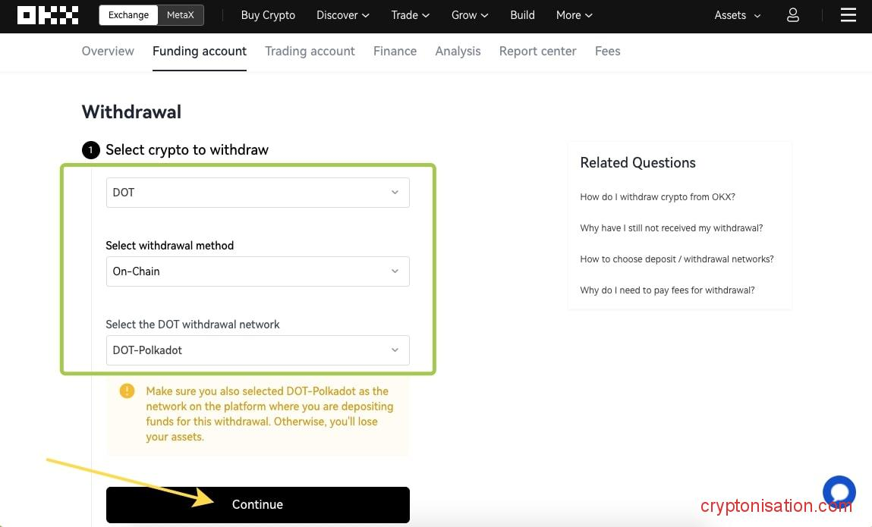Open the blue chat support bubble
Image resolution: width=872 pixels, height=527 pixels.
[x=839, y=492]
